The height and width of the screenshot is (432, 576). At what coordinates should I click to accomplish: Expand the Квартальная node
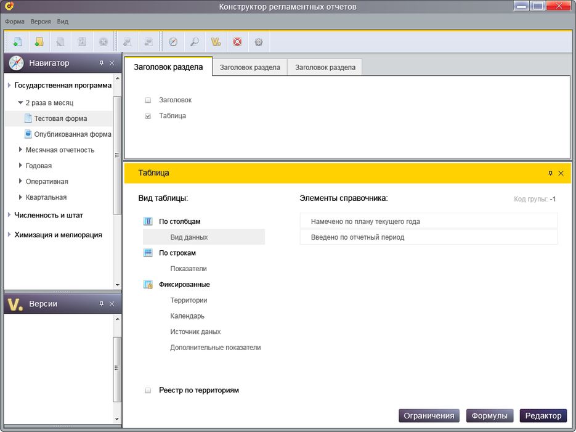(x=20, y=197)
